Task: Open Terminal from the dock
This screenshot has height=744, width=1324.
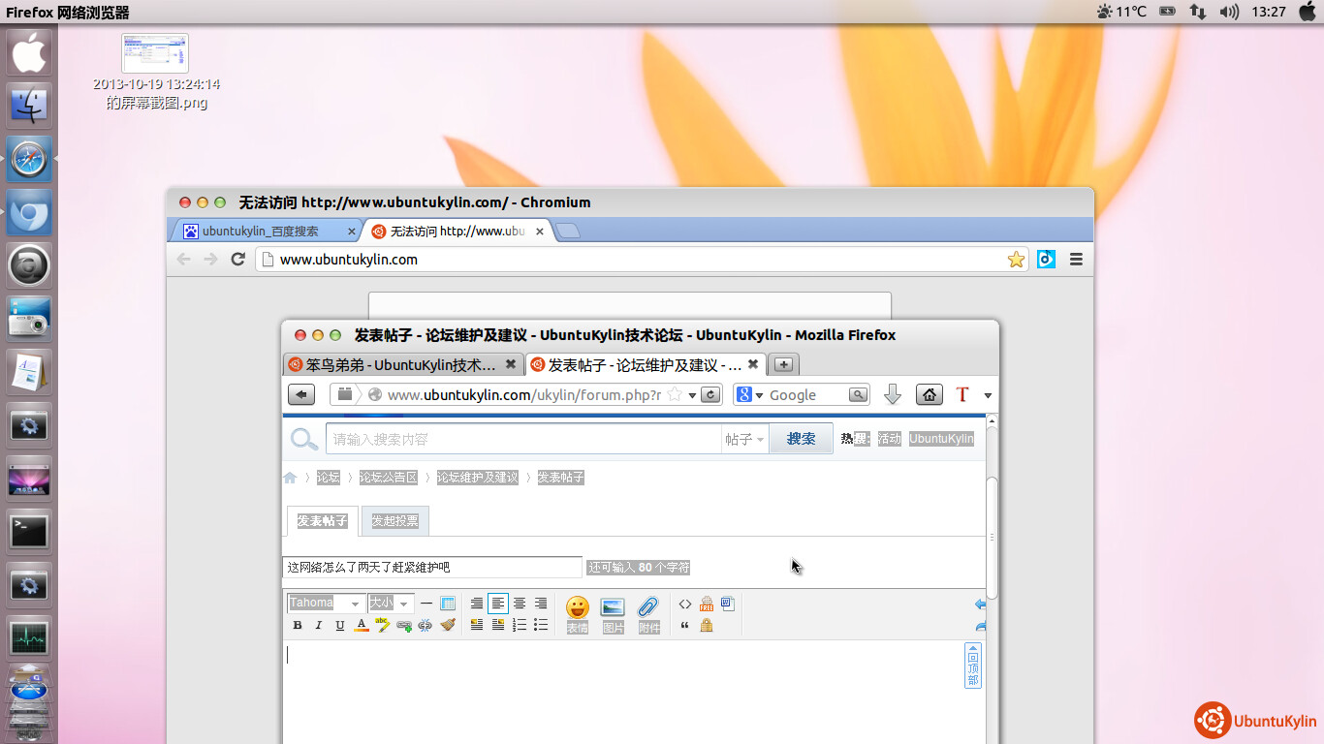Action: pyautogui.click(x=29, y=531)
